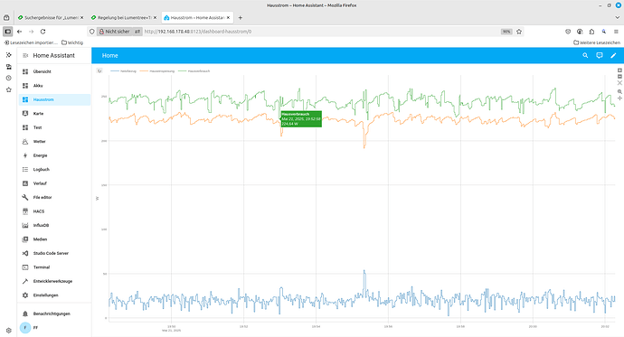Screen dimensions: 624x337
Task: Click the chart refresh icon beside legend
Action: point(99,70)
